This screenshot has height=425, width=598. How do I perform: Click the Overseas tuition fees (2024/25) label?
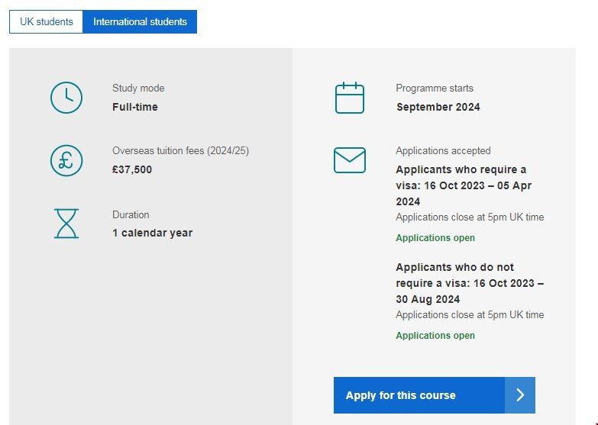point(180,150)
